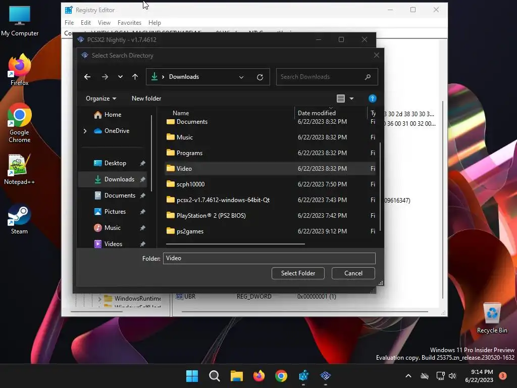Open File Explorer from taskbar
Screen dimensions: 517x388
[237, 376]
